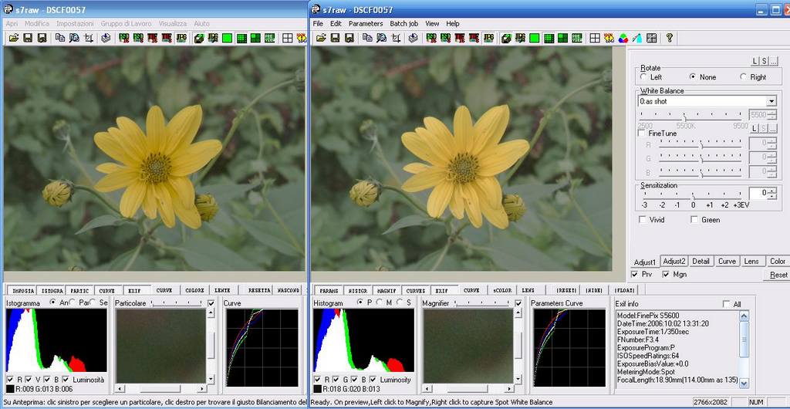This screenshot has width=790, height=409.
Task: Click the flower preview image in right window
Action: click(461, 159)
